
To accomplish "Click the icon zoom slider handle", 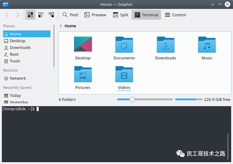I will point(132,99).
